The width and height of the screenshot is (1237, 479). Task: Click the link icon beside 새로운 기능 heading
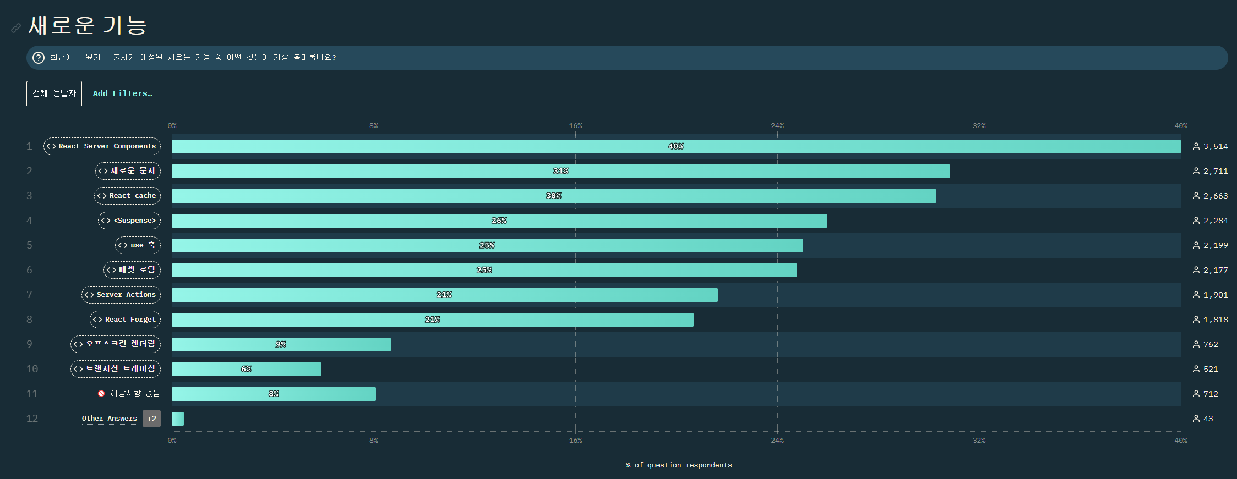16,27
